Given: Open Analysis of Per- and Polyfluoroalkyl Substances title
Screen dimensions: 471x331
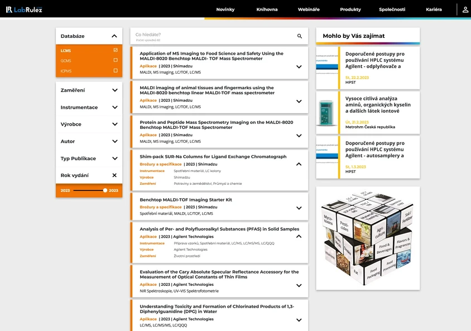Looking at the screenshot, I should [219, 229].
